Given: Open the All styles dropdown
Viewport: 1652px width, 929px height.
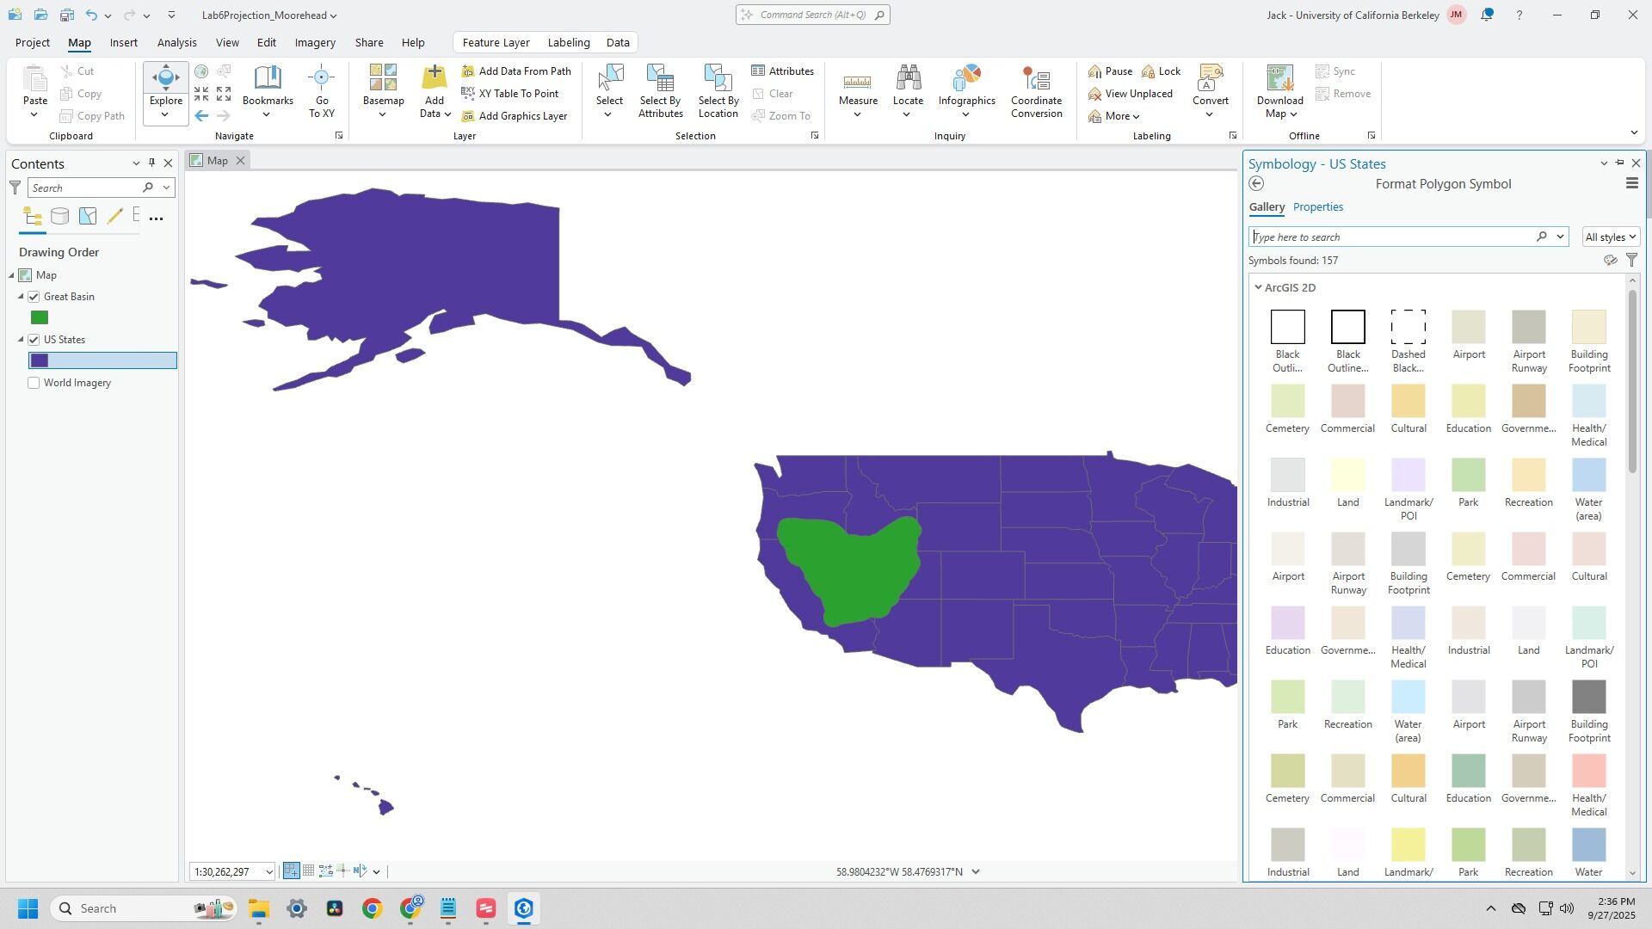Looking at the screenshot, I should click(1610, 237).
